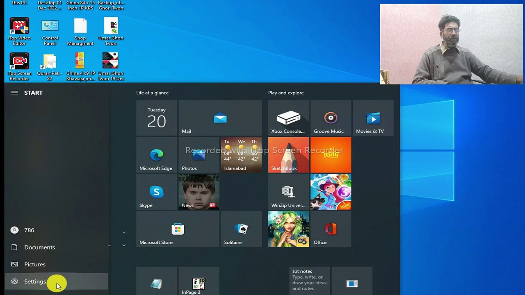Open the Islamabad weather tile
Image resolution: width=525 pixels, height=295 pixels.
click(241, 155)
